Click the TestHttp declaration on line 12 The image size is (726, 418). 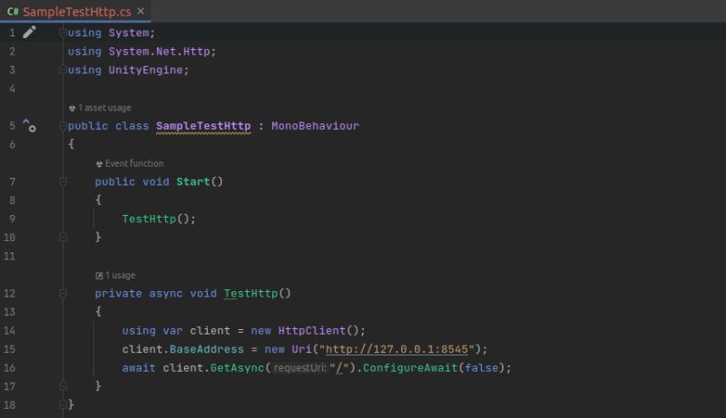tap(250, 293)
